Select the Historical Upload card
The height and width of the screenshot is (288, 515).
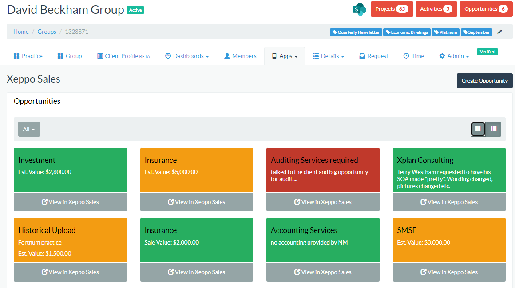pyautogui.click(x=70, y=240)
